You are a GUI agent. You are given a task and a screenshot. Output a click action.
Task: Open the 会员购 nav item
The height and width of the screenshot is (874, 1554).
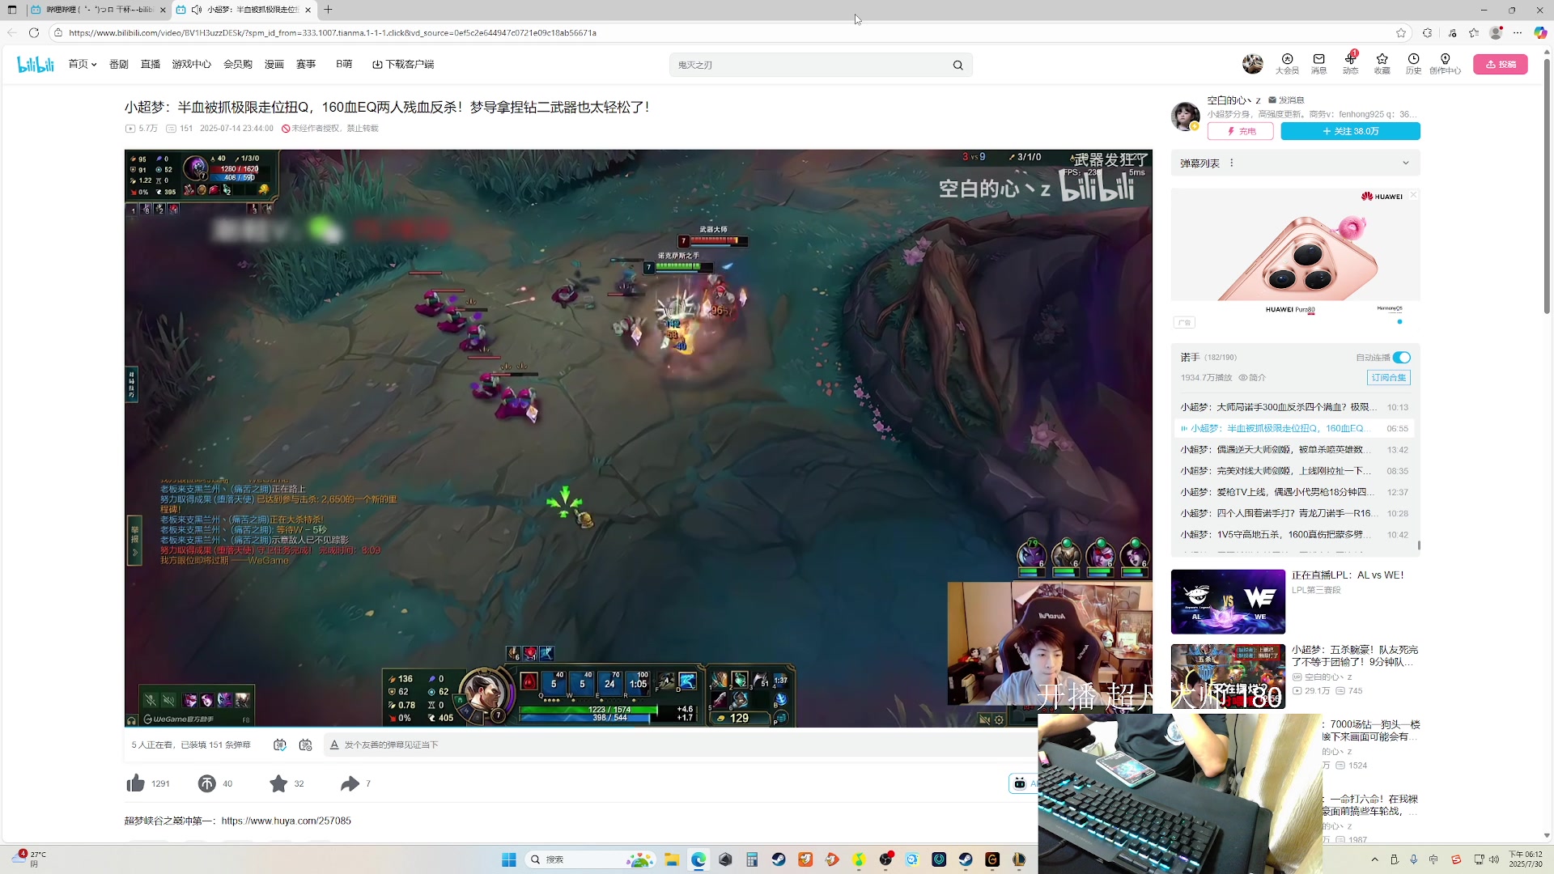point(238,64)
